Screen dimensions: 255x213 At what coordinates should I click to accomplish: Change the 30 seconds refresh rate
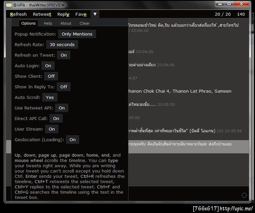(62, 45)
